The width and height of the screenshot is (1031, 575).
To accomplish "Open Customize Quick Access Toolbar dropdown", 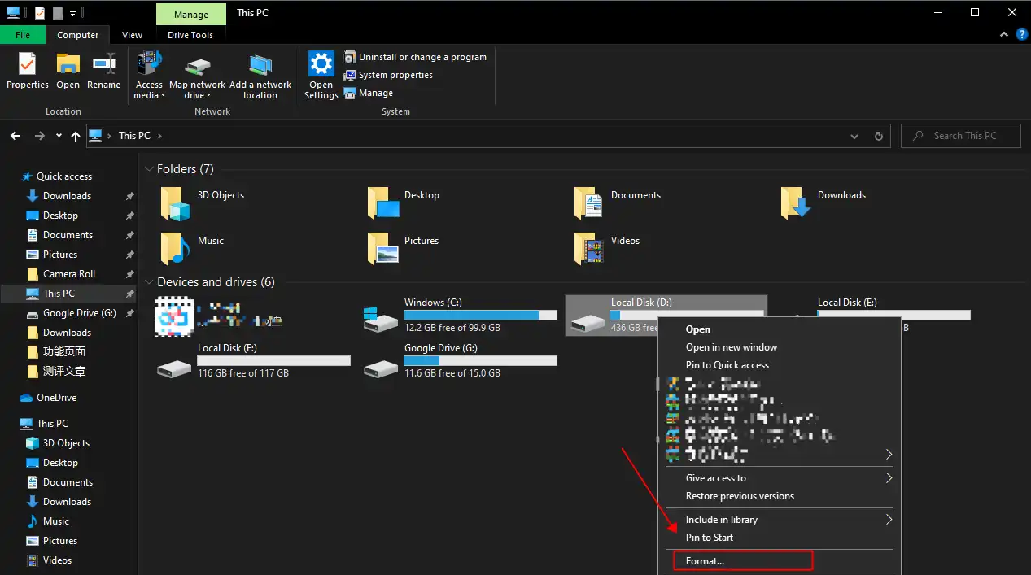I will (x=73, y=14).
